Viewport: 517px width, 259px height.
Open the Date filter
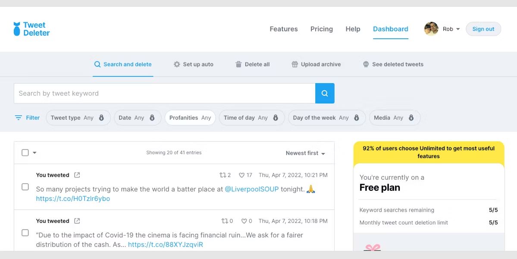tap(138, 118)
